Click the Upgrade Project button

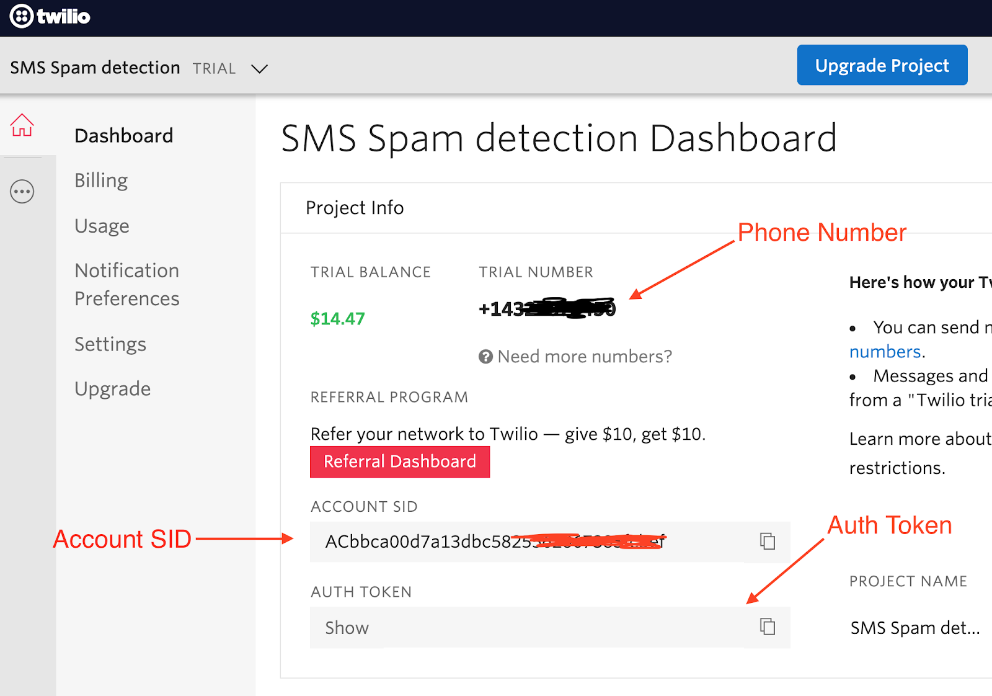coord(882,65)
